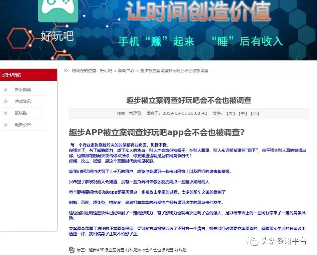Click the game controller logo icon
The height and width of the screenshot is (255, 317).
point(58,10)
